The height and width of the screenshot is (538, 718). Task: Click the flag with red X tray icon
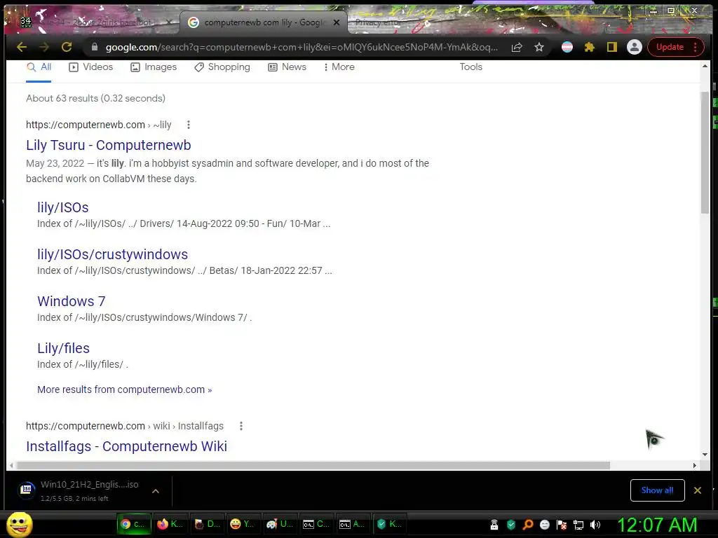point(562,525)
